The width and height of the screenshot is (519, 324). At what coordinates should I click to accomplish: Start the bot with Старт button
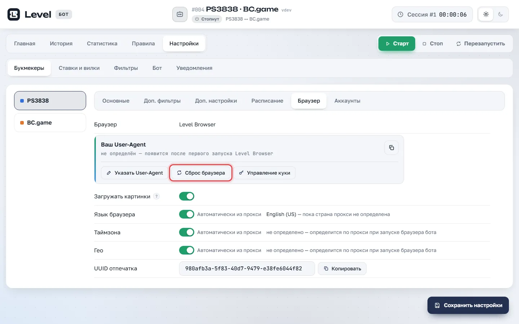point(397,44)
